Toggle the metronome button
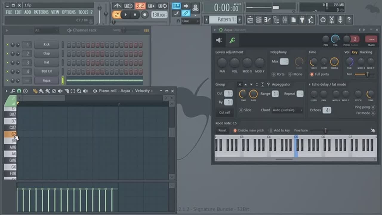This screenshot has height=215, width=382. (x=117, y=6)
